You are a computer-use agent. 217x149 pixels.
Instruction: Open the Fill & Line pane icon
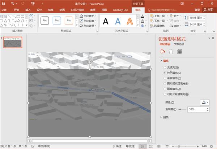162,51
